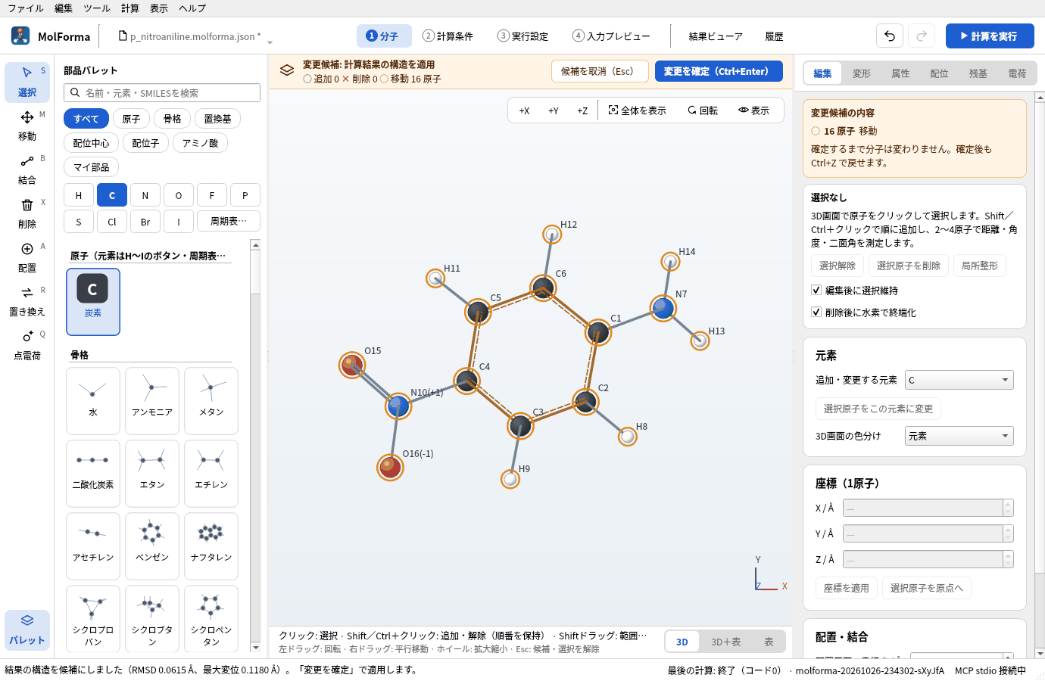
Task: Add the 水 water skeleton
Action: [x=93, y=401]
